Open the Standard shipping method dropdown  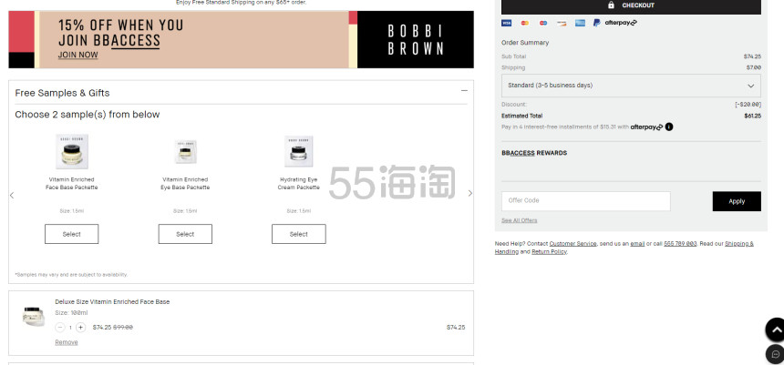[631, 86]
